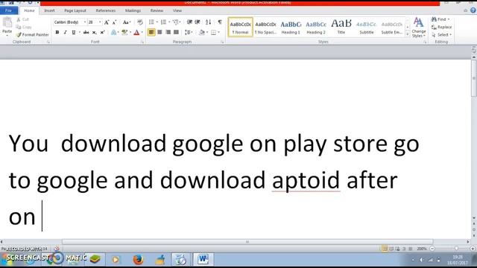Toggle Strikethrough formatting

86,32
